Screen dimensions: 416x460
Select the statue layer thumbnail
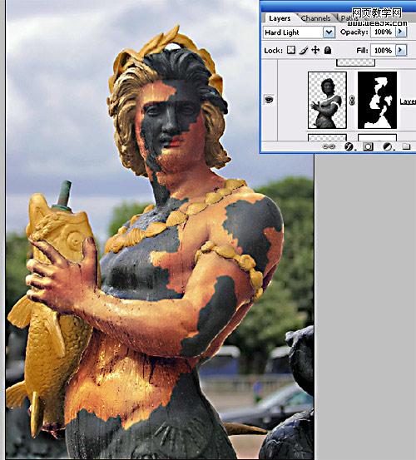tap(327, 101)
